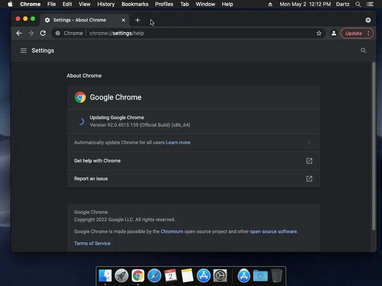Expand the automatic update row arrow
The width and height of the screenshot is (382, 286).
(x=309, y=143)
